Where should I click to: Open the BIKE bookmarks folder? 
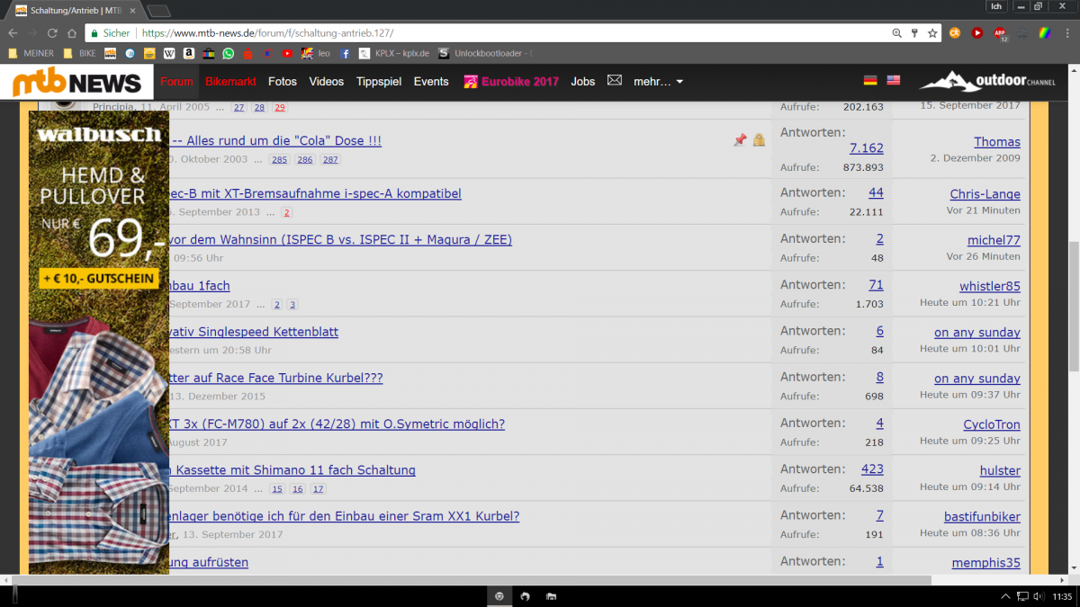[80, 53]
